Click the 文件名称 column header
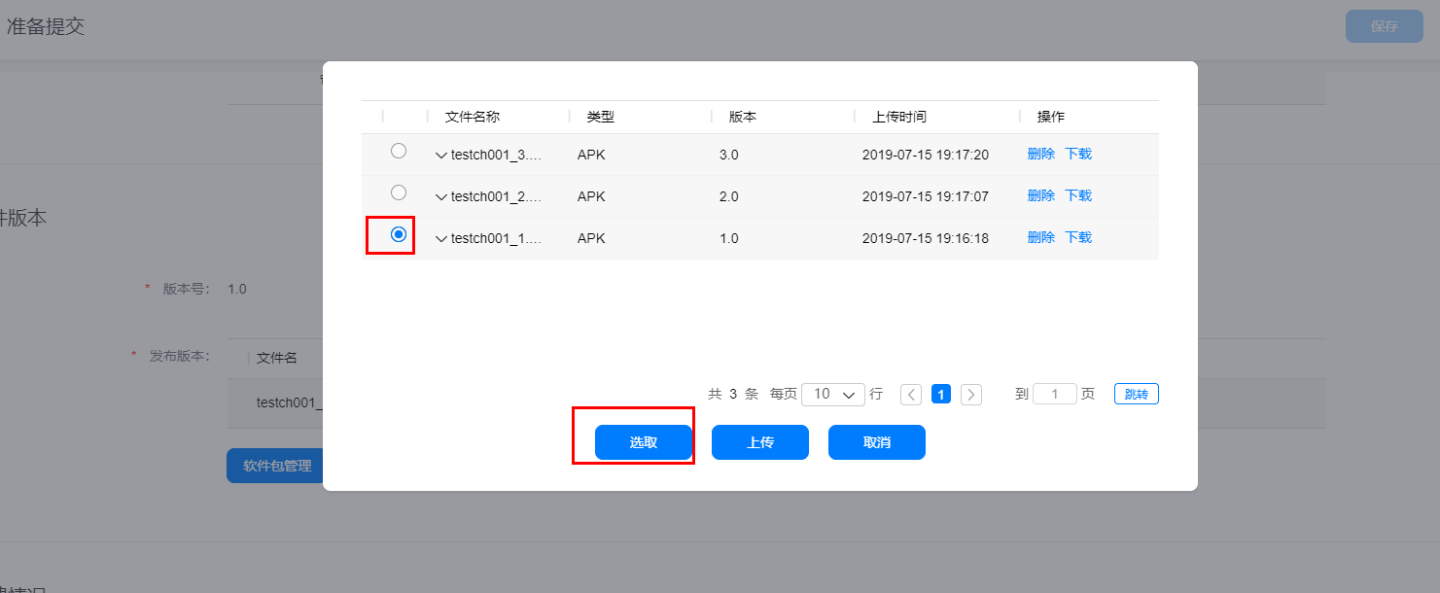1440x593 pixels. pyautogui.click(x=473, y=117)
